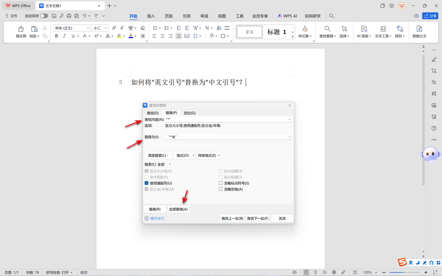
Task: Switch to the 查找 tab in dialog
Action: pyautogui.click(x=153, y=113)
